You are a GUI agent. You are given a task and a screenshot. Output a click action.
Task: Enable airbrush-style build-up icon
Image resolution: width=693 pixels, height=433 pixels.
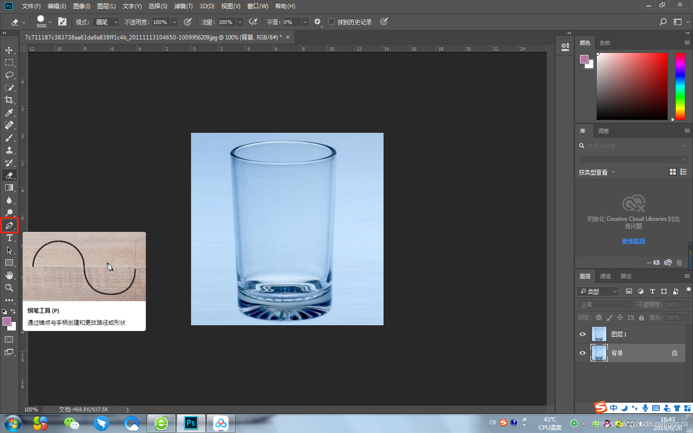pos(253,22)
